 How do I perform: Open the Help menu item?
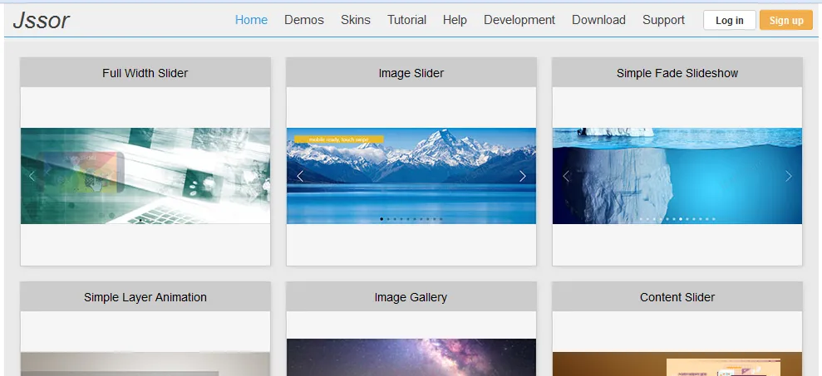455,20
